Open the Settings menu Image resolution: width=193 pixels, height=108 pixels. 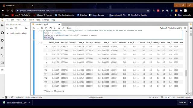pos(46,20)
